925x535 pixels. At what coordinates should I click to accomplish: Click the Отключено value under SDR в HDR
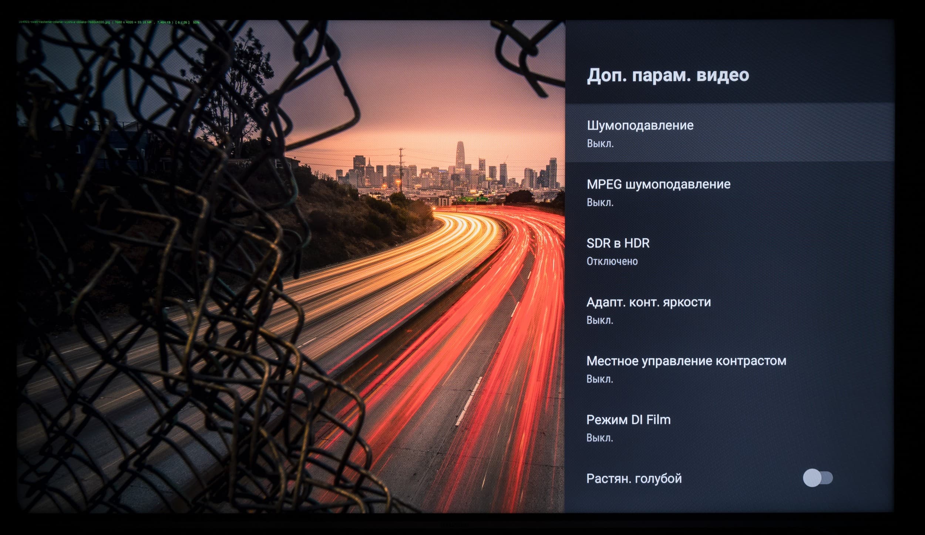tap(612, 261)
